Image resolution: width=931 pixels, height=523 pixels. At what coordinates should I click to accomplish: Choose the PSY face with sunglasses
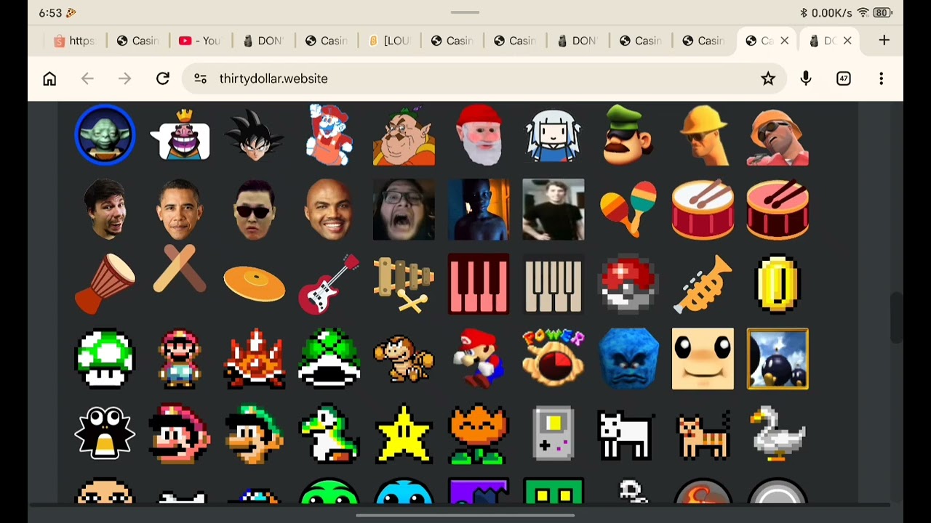(255, 210)
